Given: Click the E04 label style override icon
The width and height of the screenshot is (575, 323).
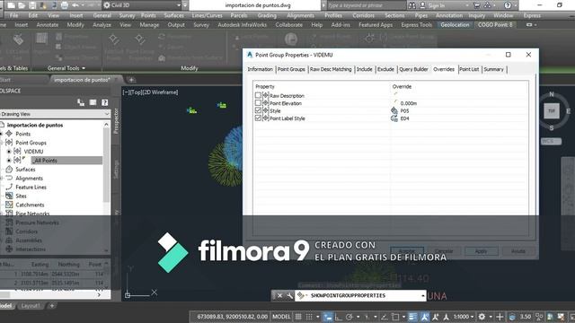Looking at the screenshot, I should coord(394,118).
